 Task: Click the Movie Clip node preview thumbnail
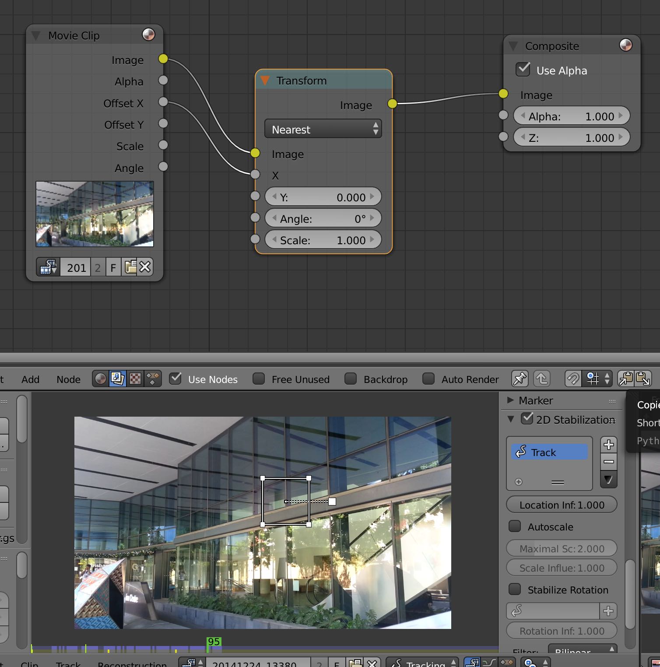95,214
